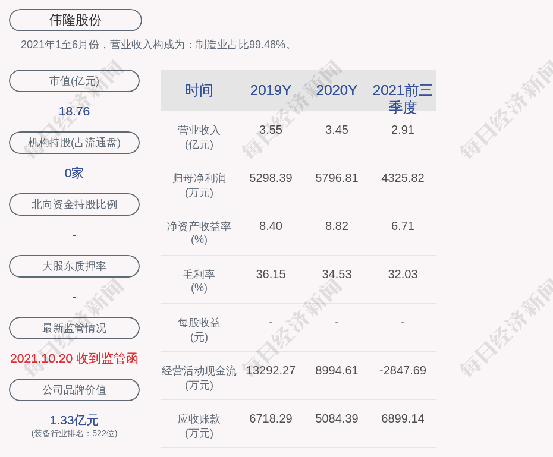Select the 1.33亿元 brand value
The image size is (553, 457).
click(74, 420)
